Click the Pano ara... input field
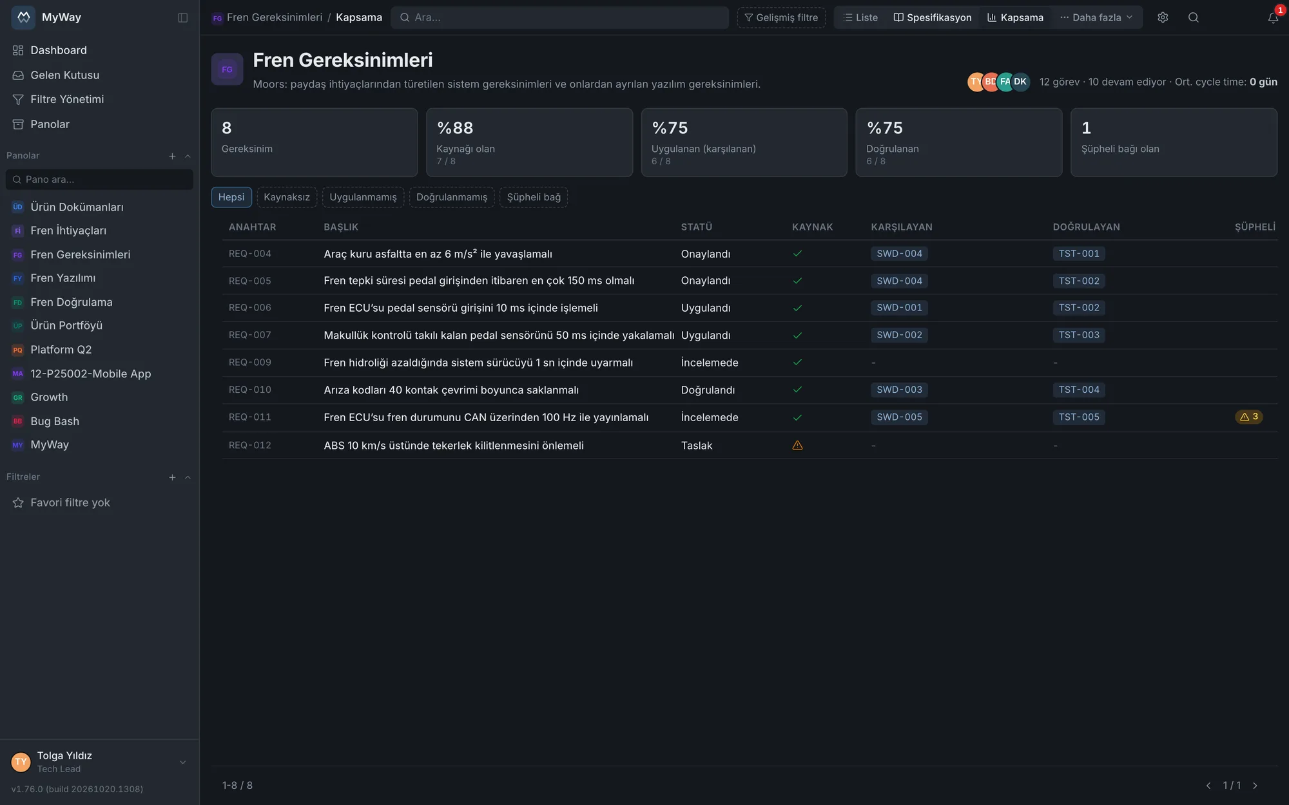Viewport: 1289px width, 805px height. [99, 180]
